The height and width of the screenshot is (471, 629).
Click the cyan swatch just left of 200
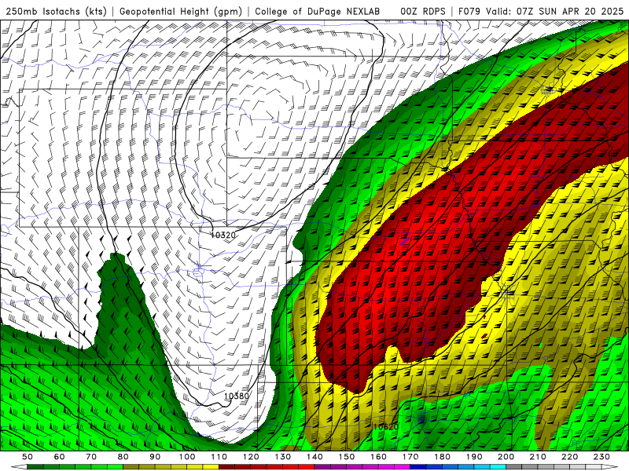(x=498, y=467)
